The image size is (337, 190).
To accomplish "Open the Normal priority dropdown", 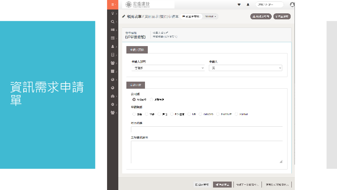I will pyautogui.click(x=210, y=17).
